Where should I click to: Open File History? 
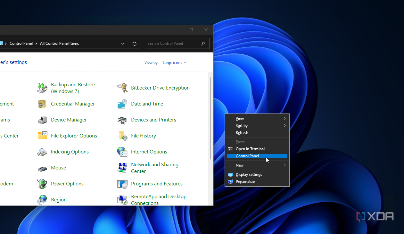click(x=143, y=136)
